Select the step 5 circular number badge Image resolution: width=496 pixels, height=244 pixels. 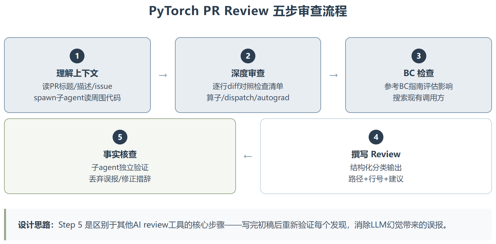point(120,137)
